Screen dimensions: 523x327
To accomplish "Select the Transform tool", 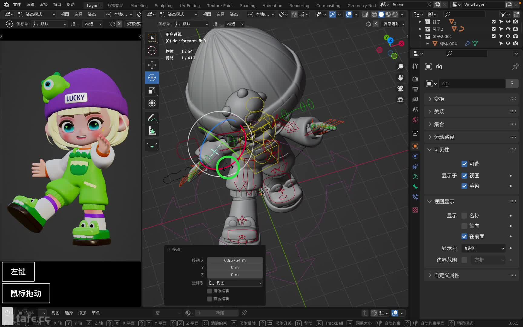I will pyautogui.click(x=152, y=103).
